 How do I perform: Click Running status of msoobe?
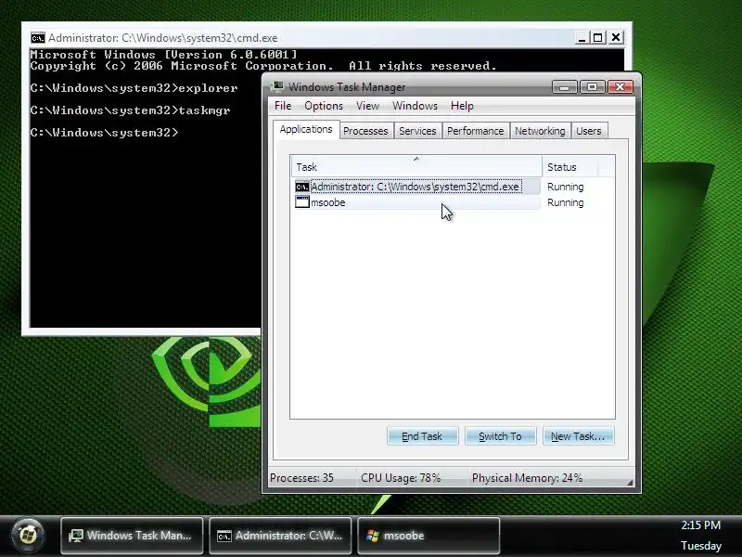click(x=566, y=202)
